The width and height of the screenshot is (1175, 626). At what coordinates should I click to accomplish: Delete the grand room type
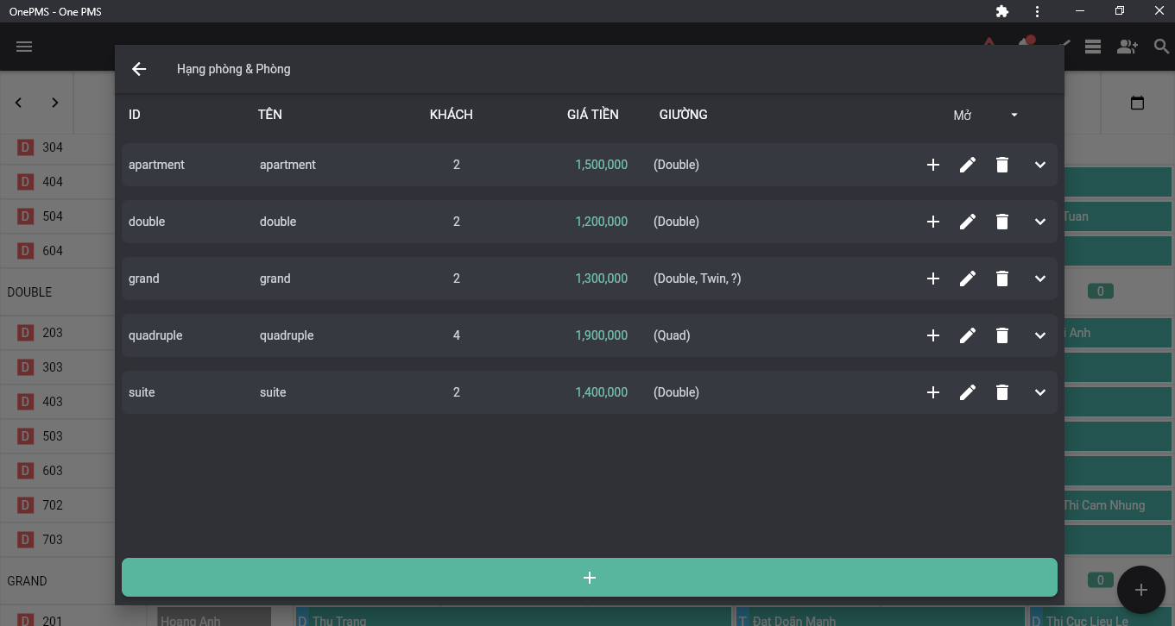(x=1002, y=279)
